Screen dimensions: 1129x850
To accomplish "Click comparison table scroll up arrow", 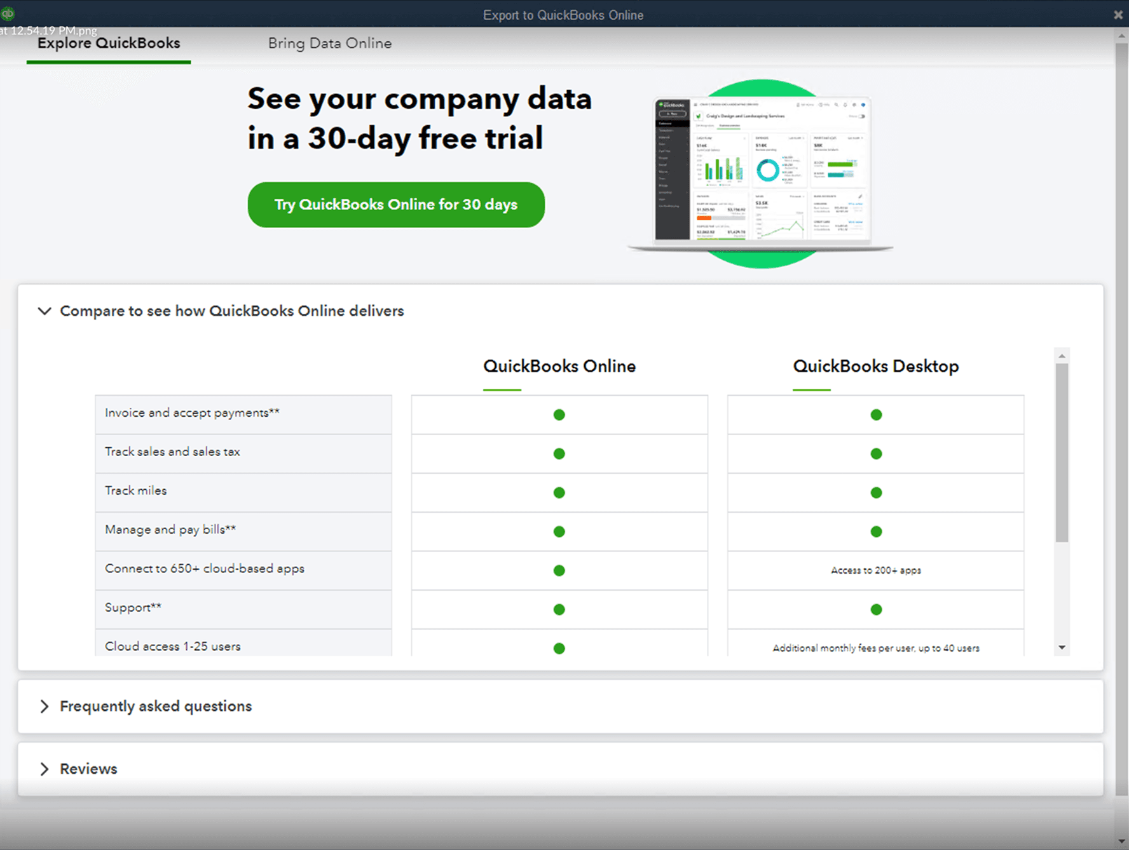I will 1062,356.
